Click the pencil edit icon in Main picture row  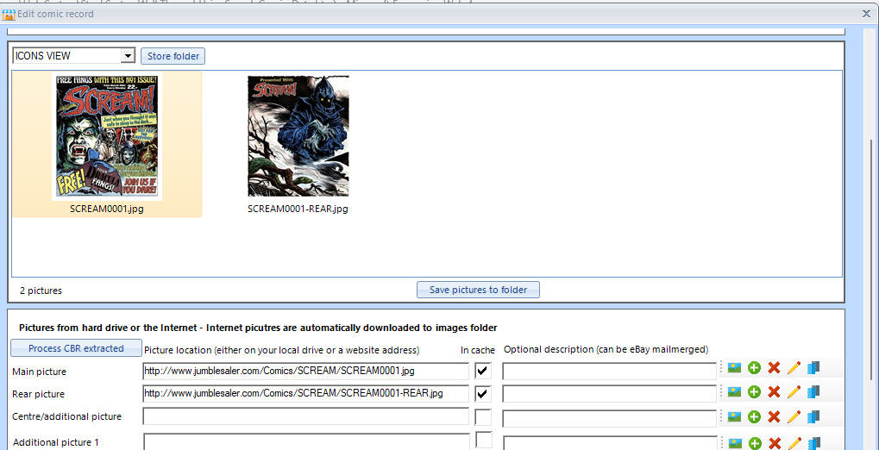(794, 367)
